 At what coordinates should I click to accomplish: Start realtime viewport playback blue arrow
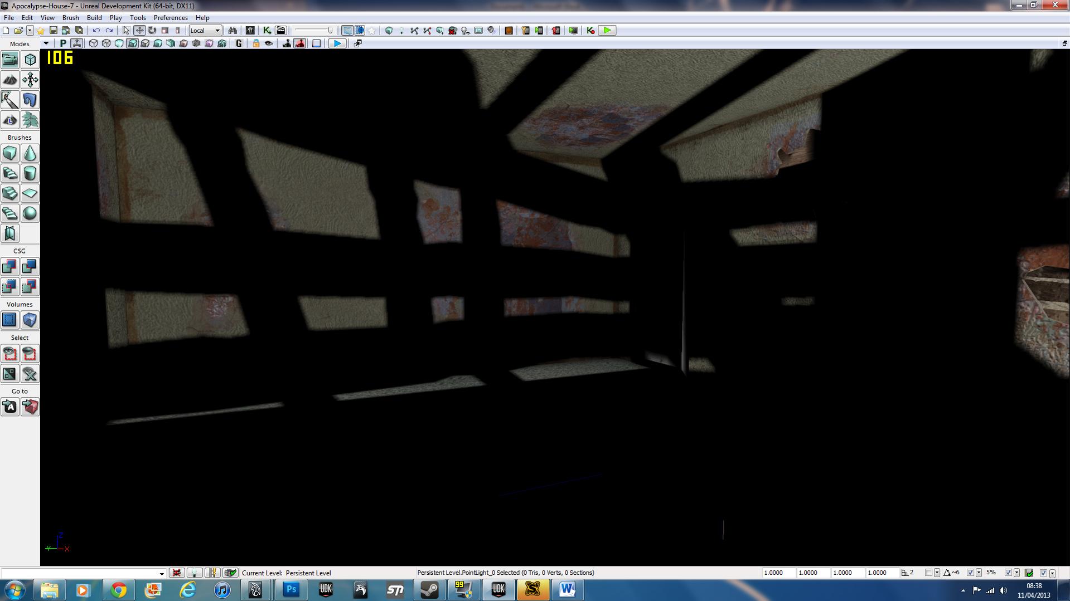337,43
